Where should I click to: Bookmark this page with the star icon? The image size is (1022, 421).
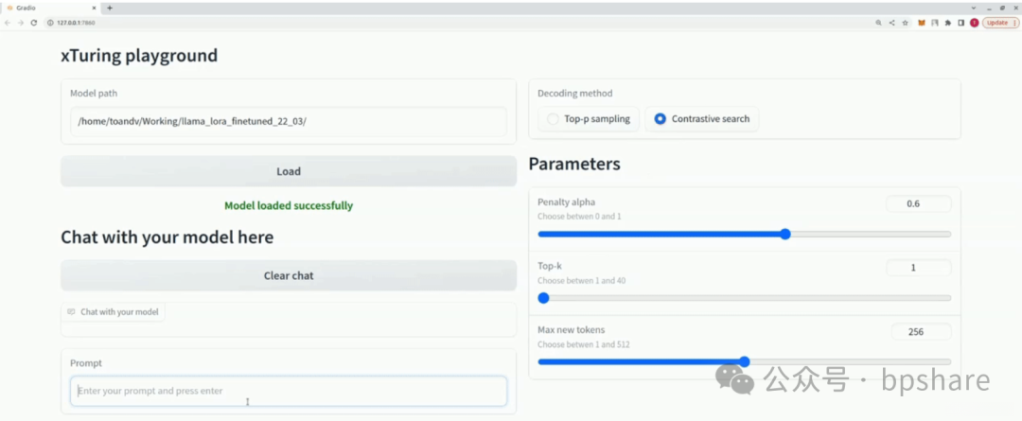click(x=905, y=22)
